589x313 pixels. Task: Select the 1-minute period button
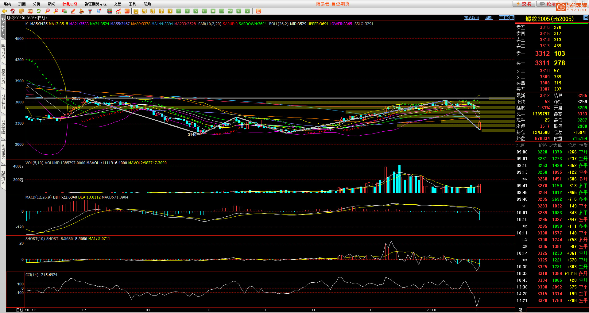(179, 11)
